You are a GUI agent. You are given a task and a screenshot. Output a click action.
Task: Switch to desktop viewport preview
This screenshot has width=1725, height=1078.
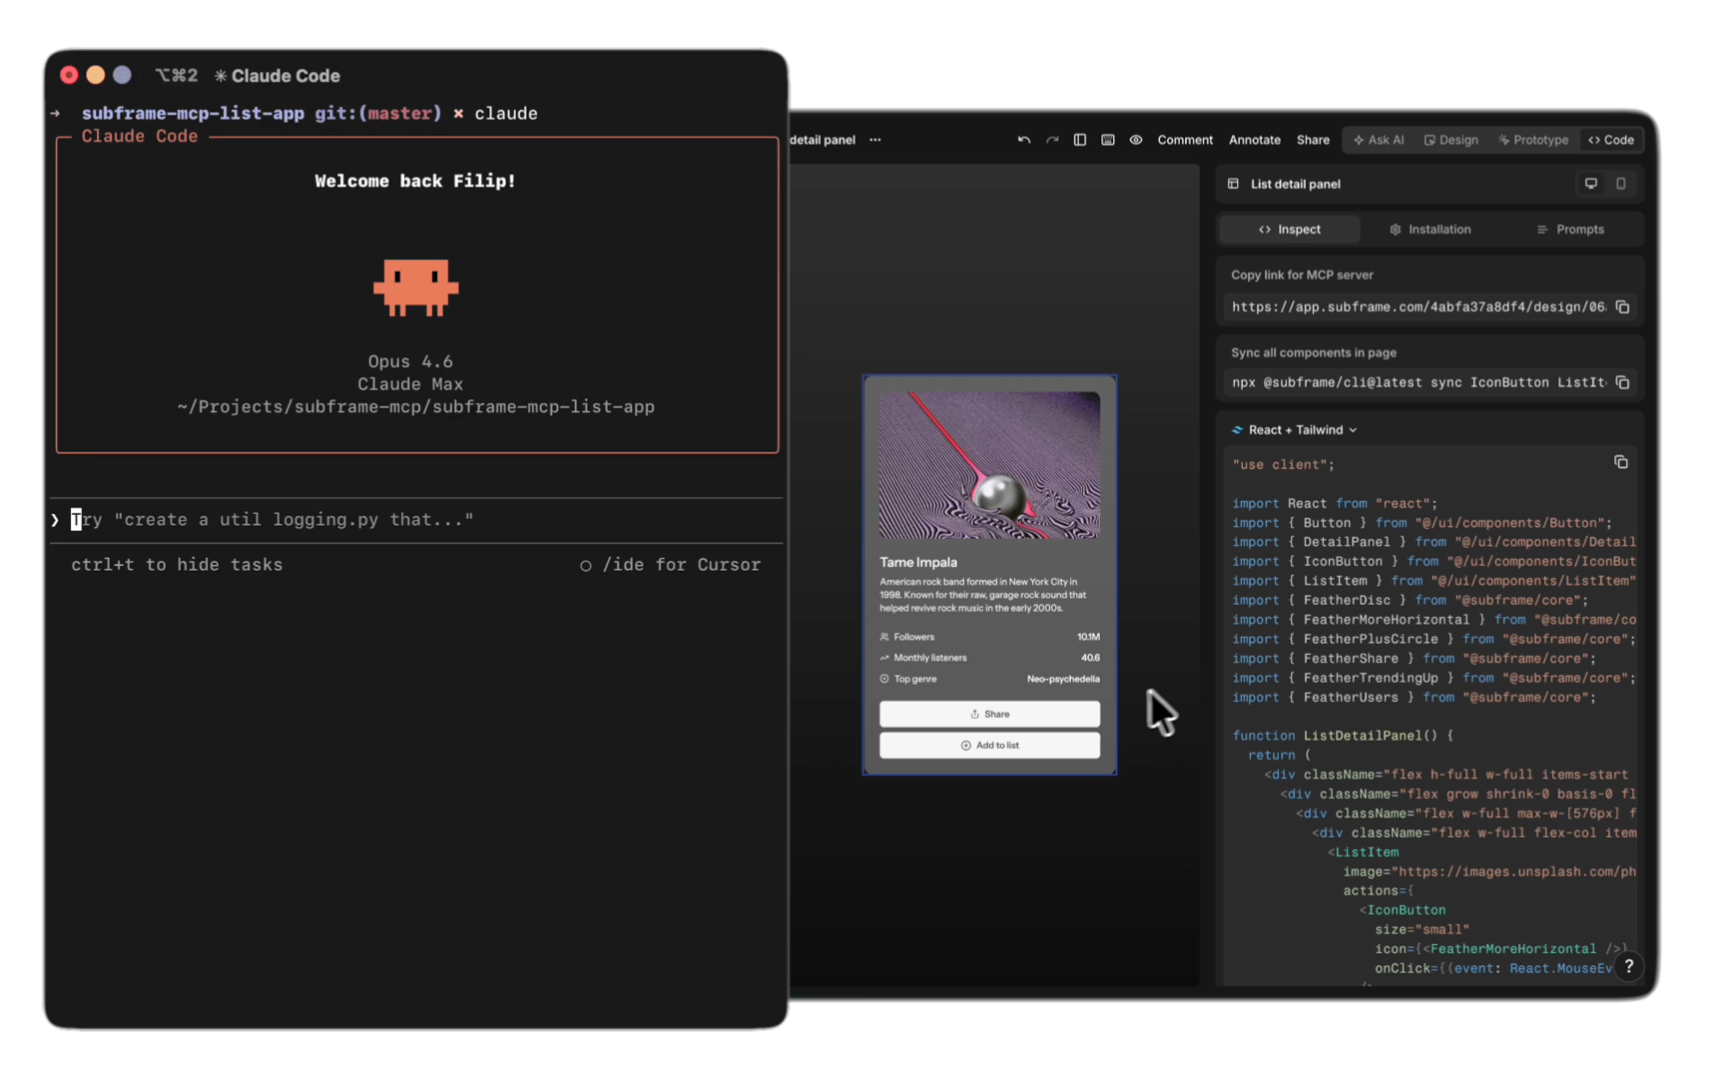(1590, 184)
